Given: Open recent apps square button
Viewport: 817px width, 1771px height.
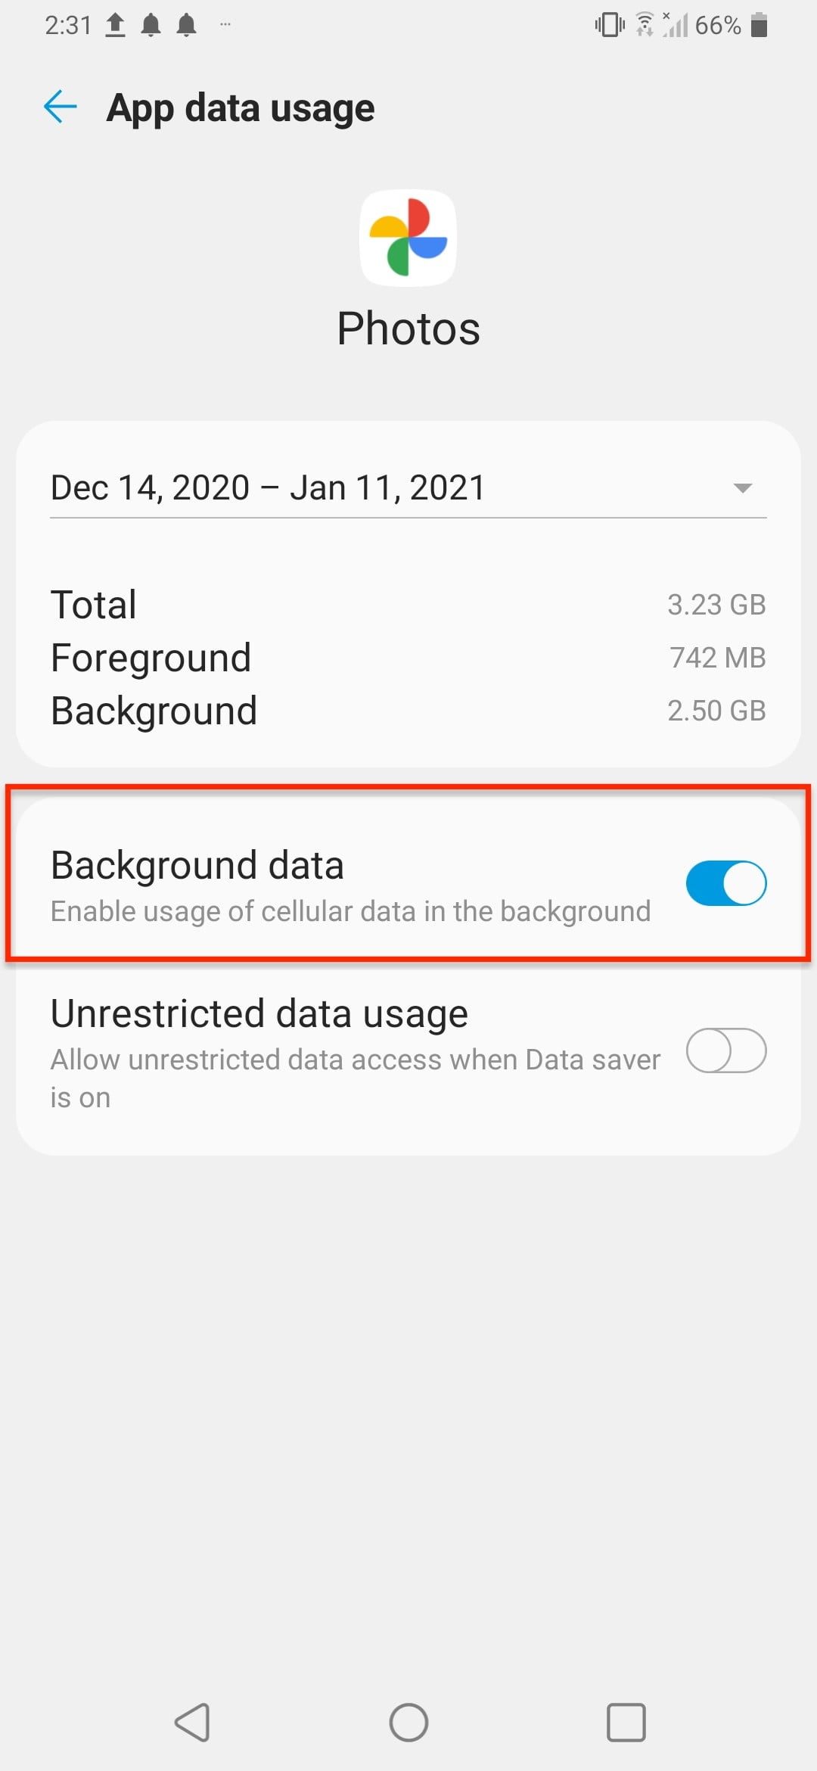Looking at the screenshot, I should point(626,1723).
